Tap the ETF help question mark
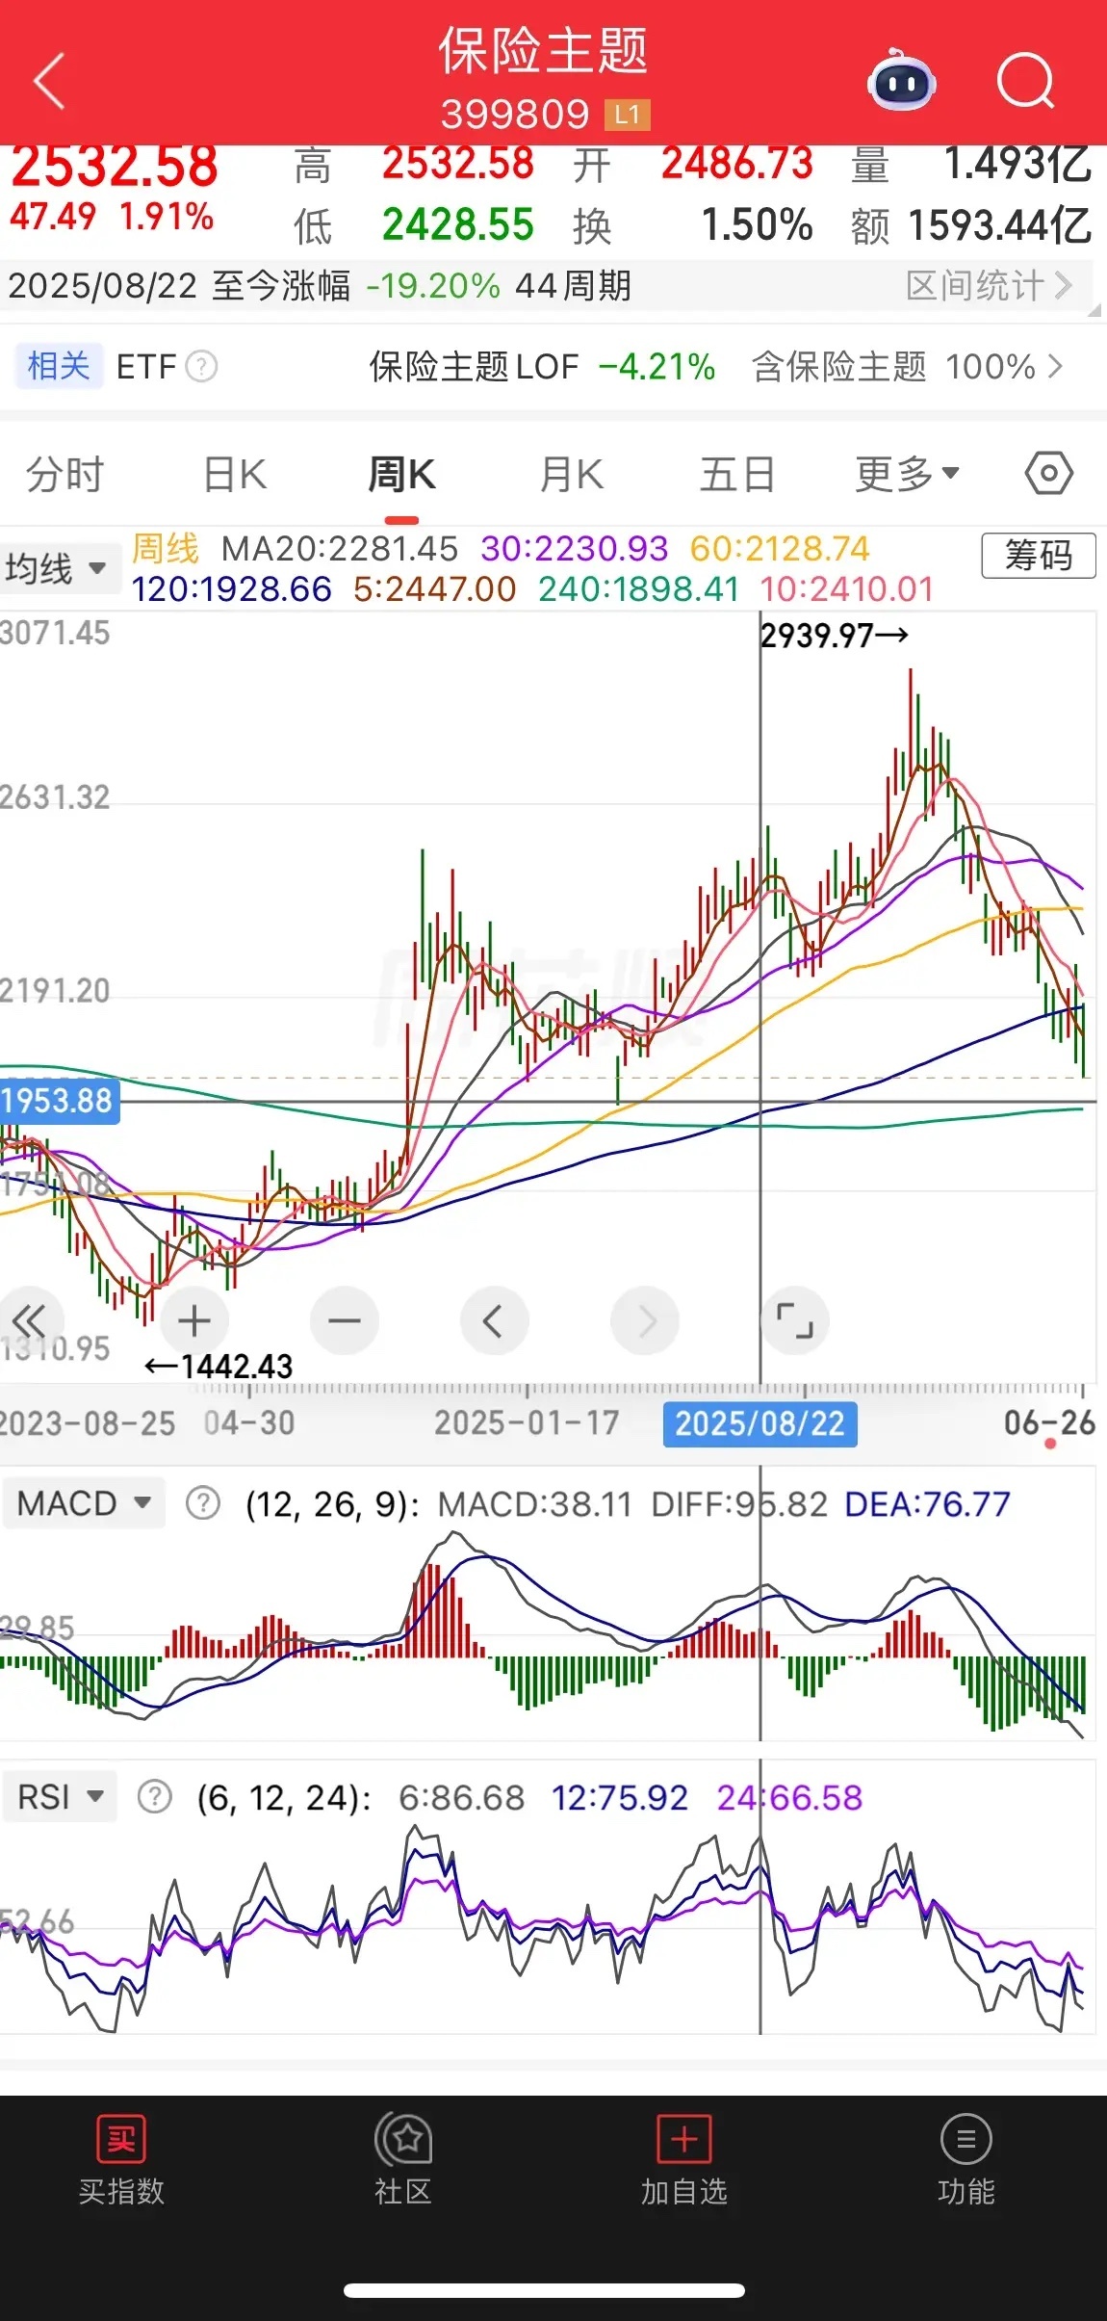 [201, 366]
